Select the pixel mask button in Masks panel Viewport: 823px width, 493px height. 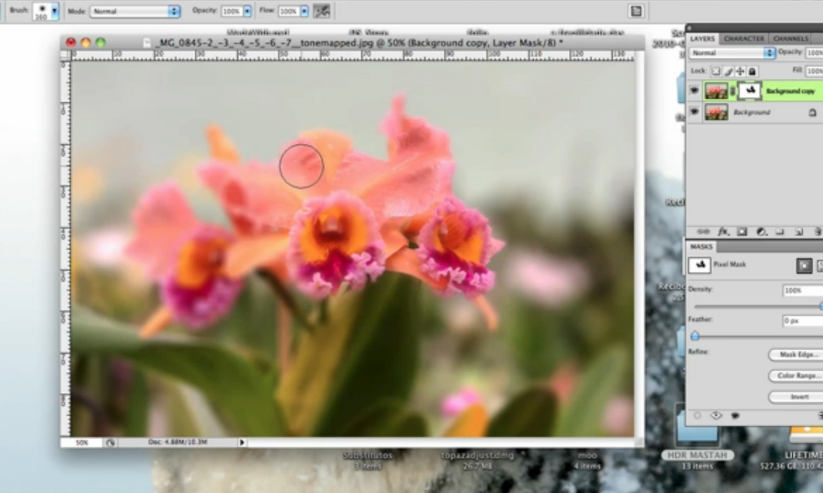point(804,265)
